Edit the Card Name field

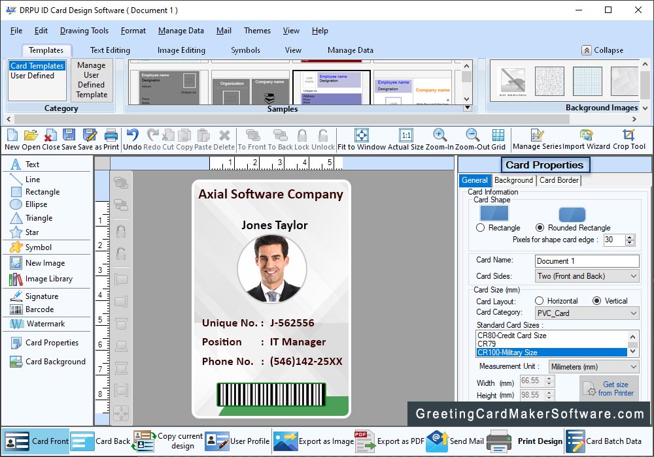pos(587,261)
